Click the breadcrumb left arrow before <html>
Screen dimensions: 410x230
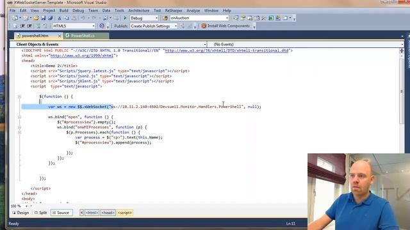click(81, 213)
